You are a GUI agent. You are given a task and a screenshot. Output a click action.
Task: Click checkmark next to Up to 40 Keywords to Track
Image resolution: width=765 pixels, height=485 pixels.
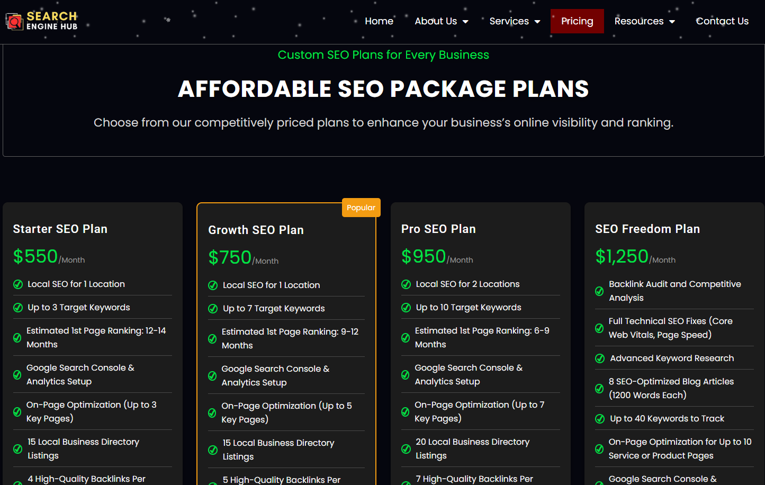point(599,418)
